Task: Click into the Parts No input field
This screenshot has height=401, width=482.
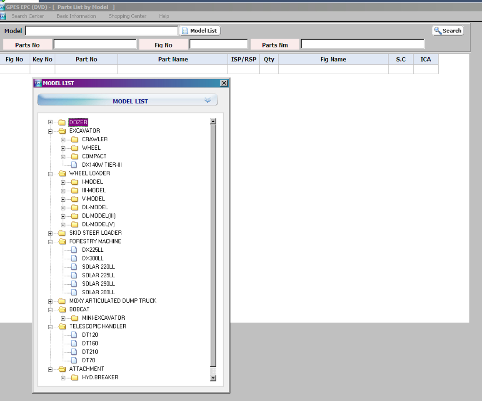Action: pos(95,44)
